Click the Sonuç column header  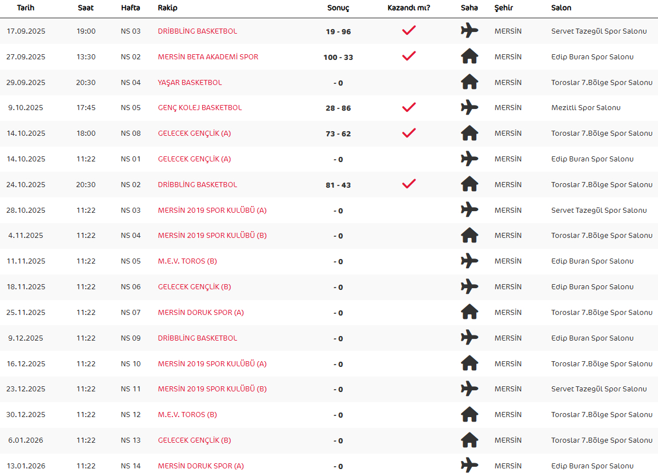[x=338, y=8]
